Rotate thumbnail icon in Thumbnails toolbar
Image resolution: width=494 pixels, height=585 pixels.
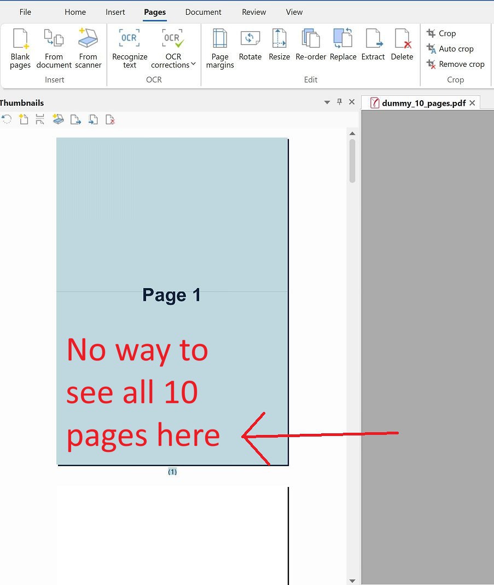(x=7, y=119)
